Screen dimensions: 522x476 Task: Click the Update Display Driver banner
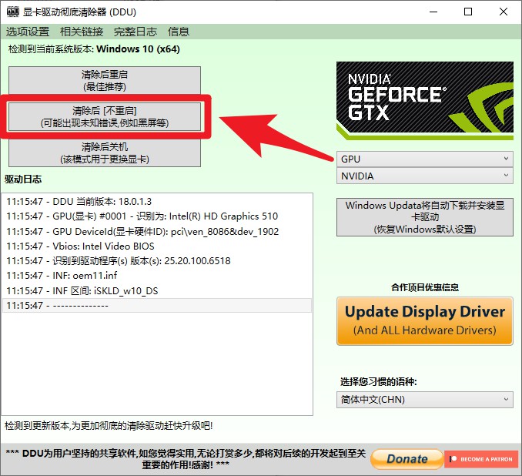tap(424, 320)
